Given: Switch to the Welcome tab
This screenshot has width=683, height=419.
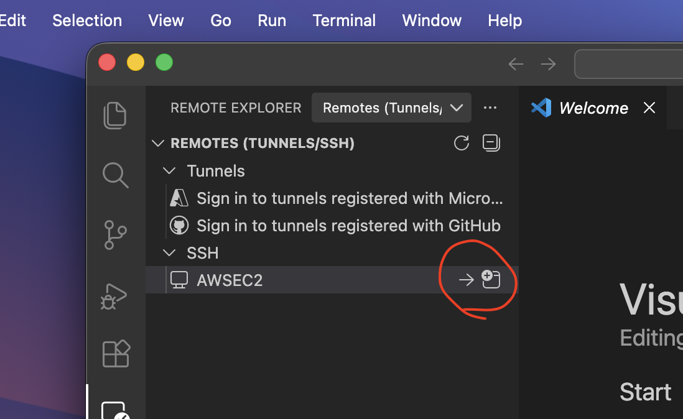Looking at the screenshot, I should tap(593, 108).
